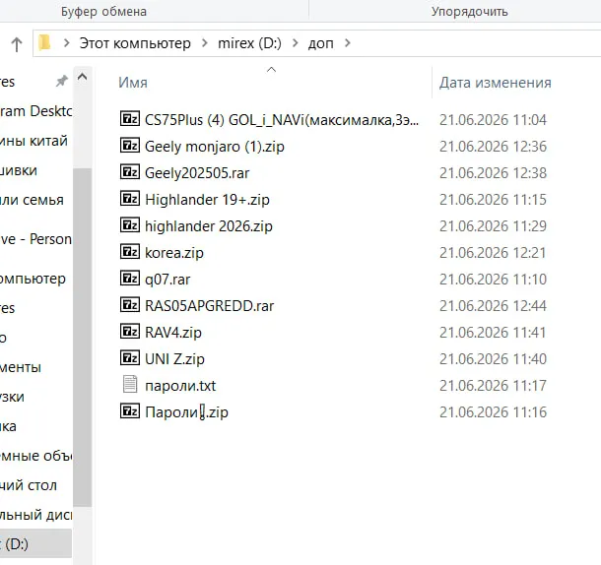The width and height of the screenshot is (601, 565).
Task: Select file name RAV4.zip
Action: pyautogui.click(x=172, y=332)
